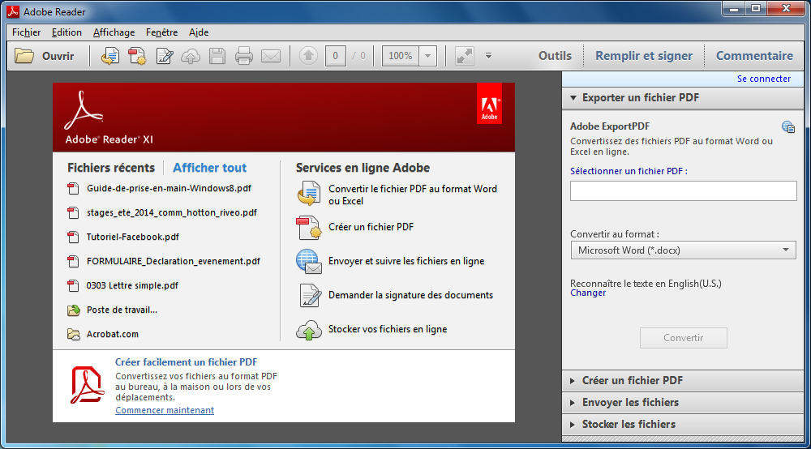Open the Convertir au format combo box

[683, 250]
